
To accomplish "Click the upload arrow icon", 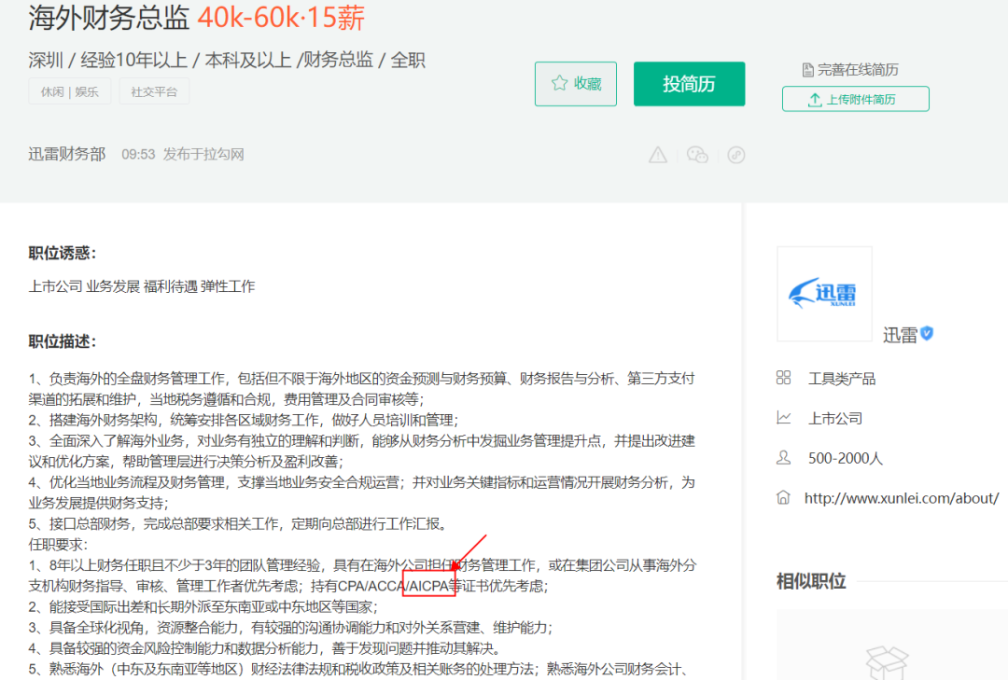I will click(x=815, y=100).
